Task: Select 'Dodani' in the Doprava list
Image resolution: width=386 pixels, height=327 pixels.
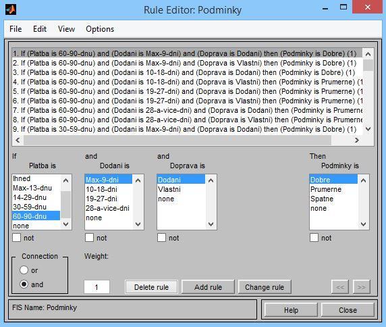Action: [181, 180]
